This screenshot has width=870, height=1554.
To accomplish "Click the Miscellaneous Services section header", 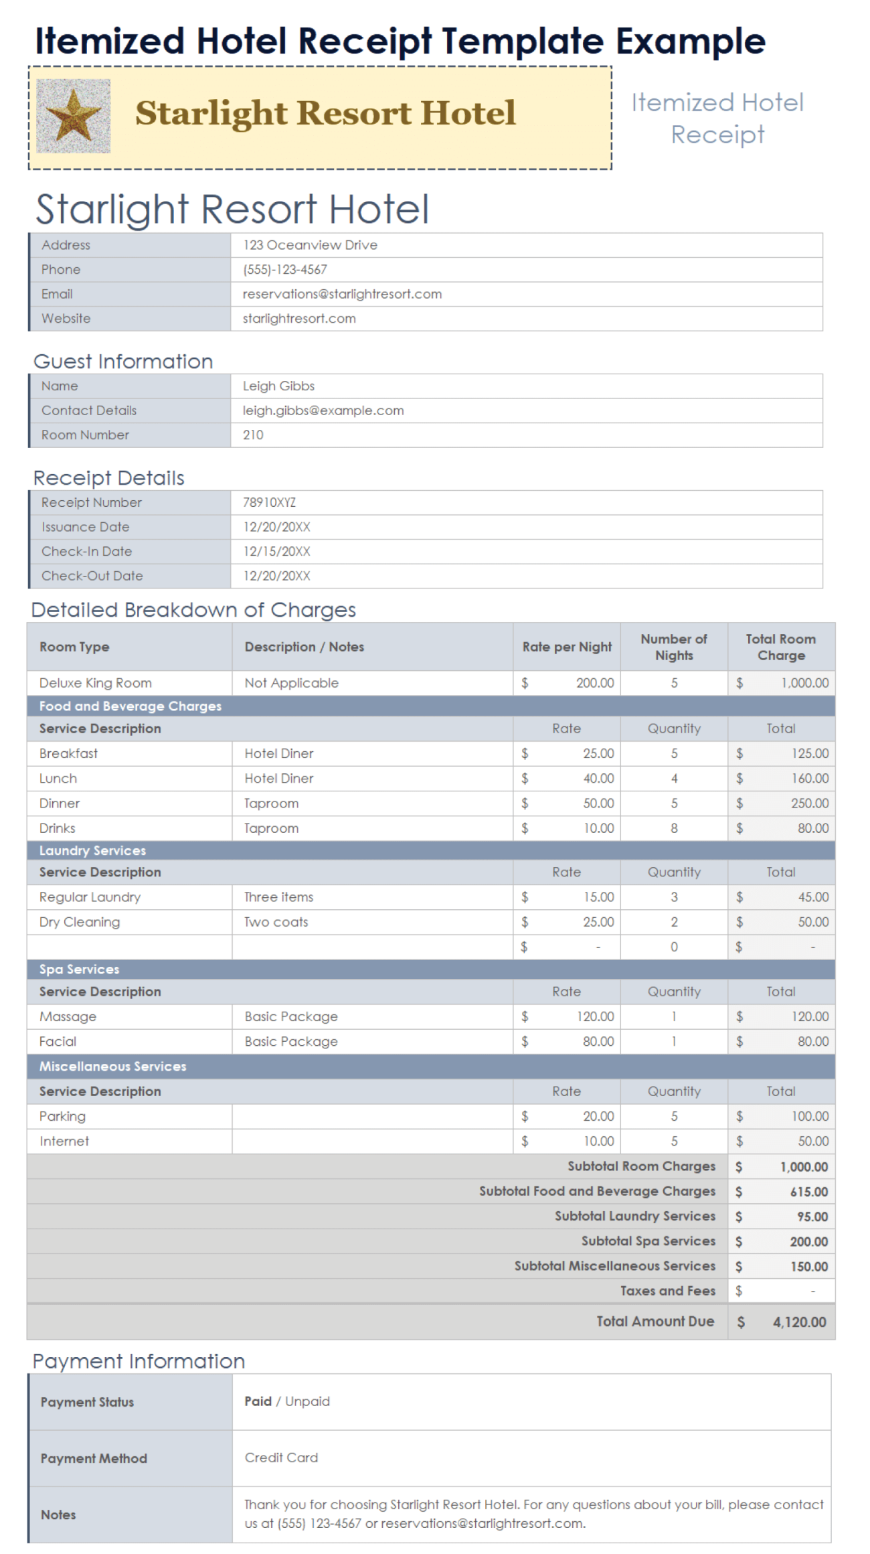I will (112, 1067).
